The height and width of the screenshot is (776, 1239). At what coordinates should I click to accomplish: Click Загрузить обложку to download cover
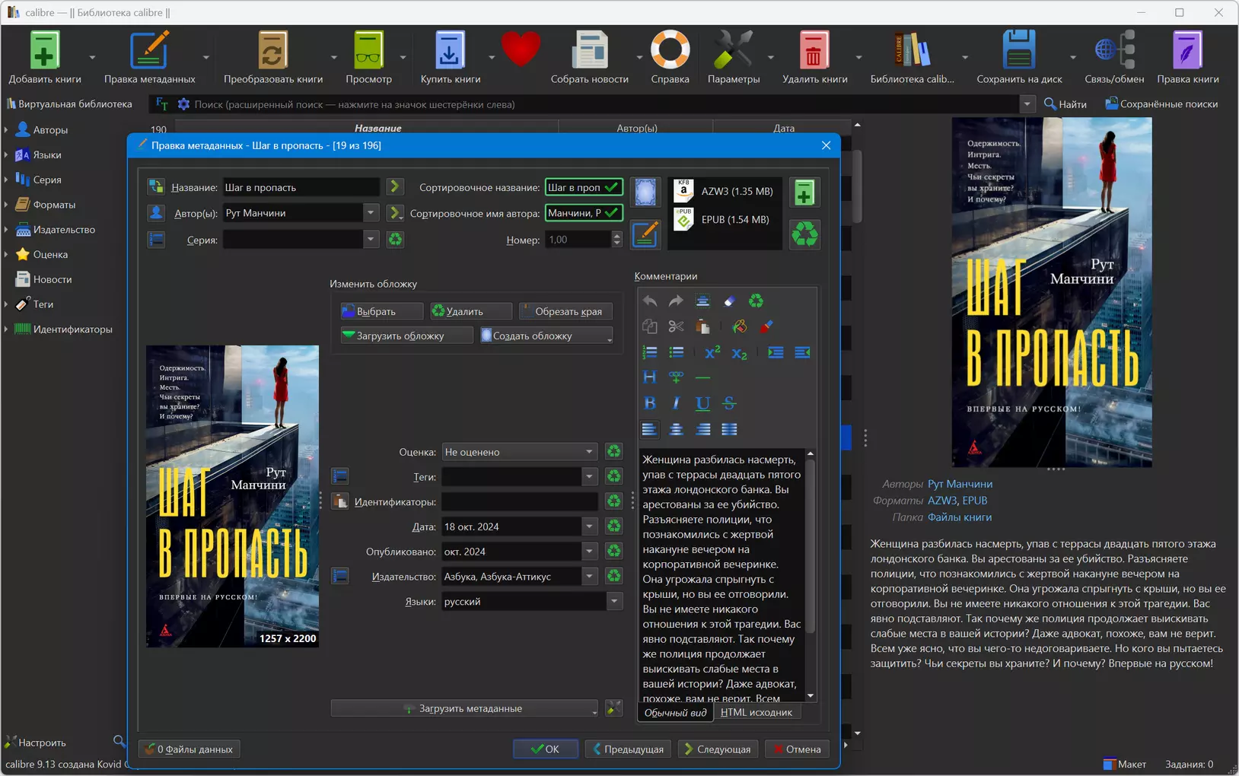click(406, 336)
